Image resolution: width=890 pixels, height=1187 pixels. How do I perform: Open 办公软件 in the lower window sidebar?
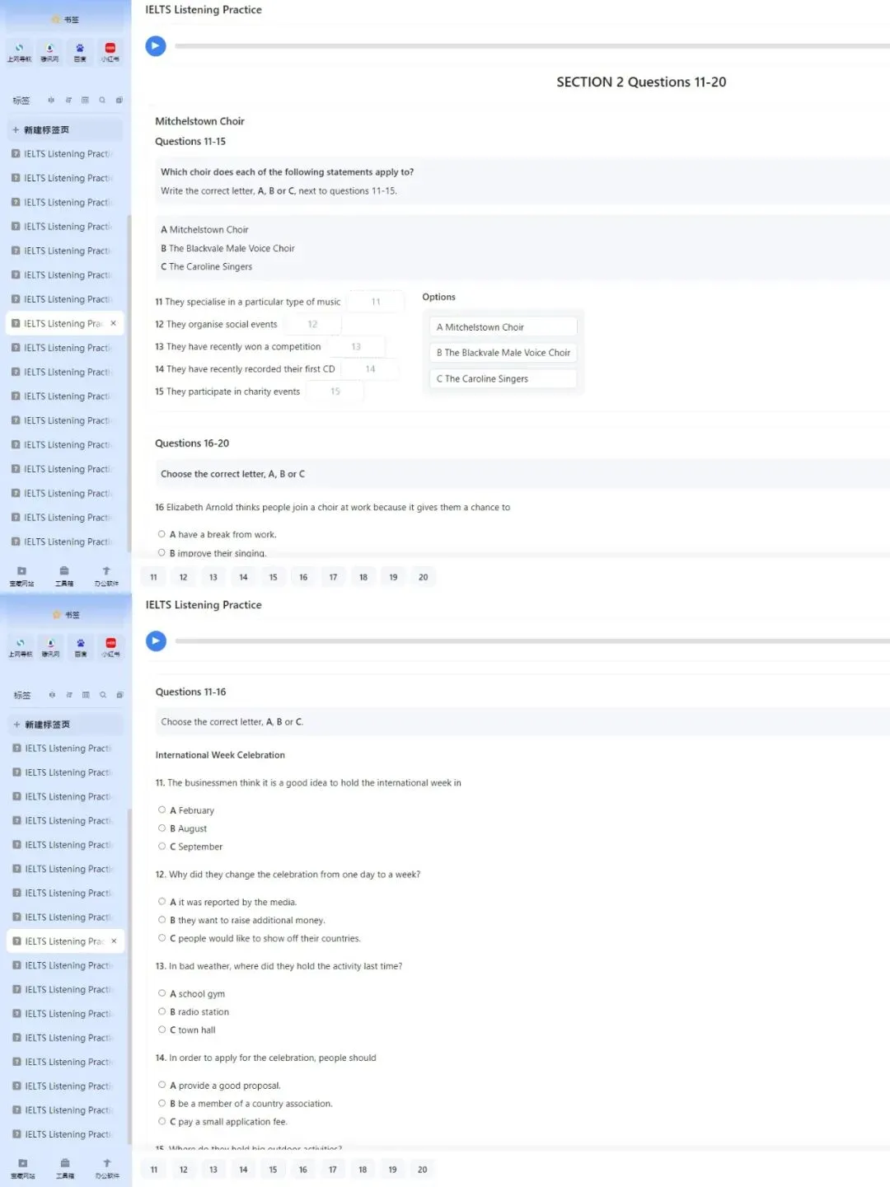pyautogui.click(x=107, y=1168)
